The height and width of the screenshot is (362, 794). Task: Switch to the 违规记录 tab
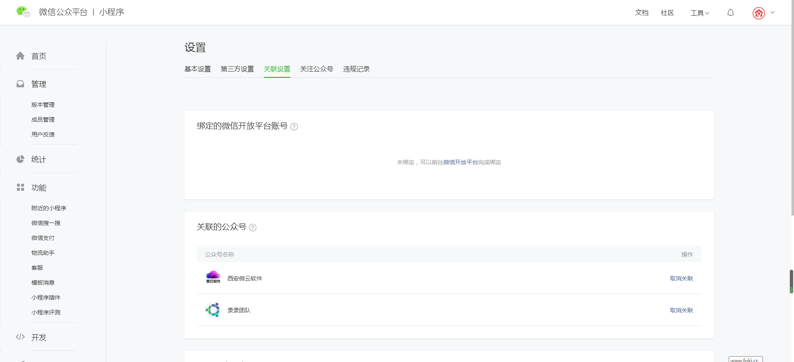coord(356,69)
